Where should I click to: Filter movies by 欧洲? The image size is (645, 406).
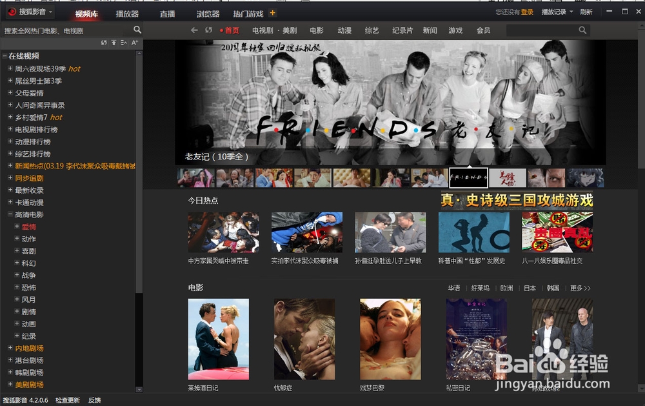pos(507,289)
